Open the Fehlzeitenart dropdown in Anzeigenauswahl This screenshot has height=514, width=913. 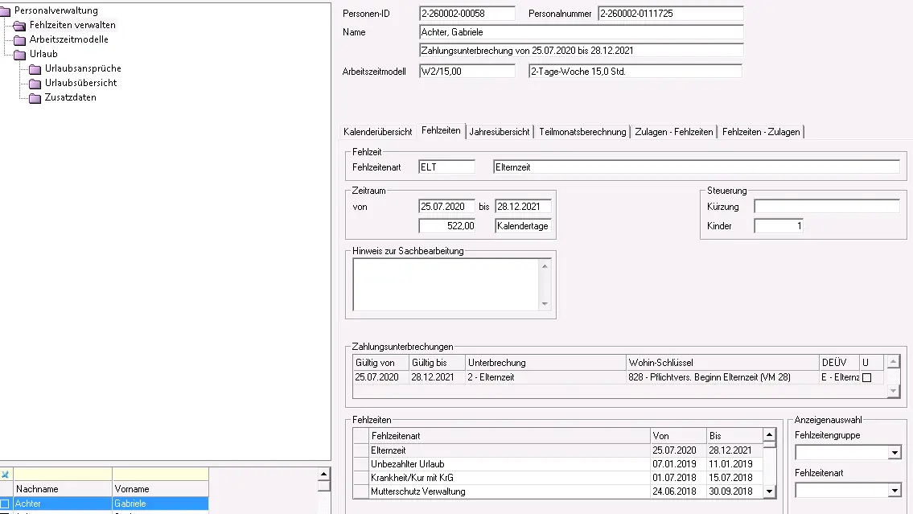click(x=894, y=491)
